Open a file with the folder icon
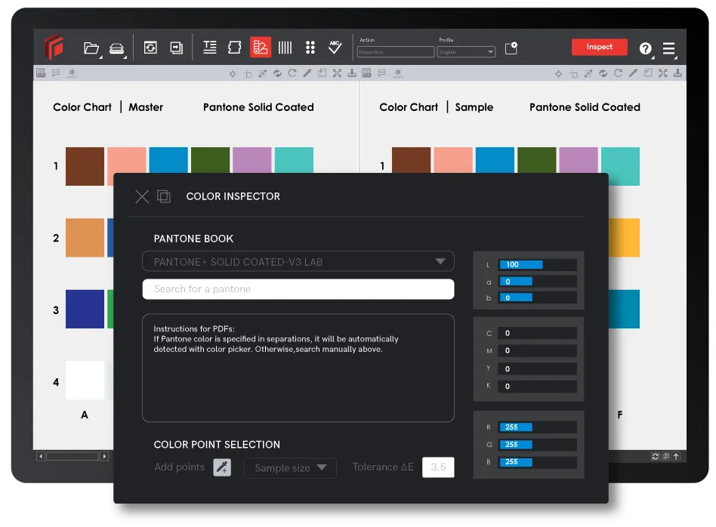 pos(91,48)
